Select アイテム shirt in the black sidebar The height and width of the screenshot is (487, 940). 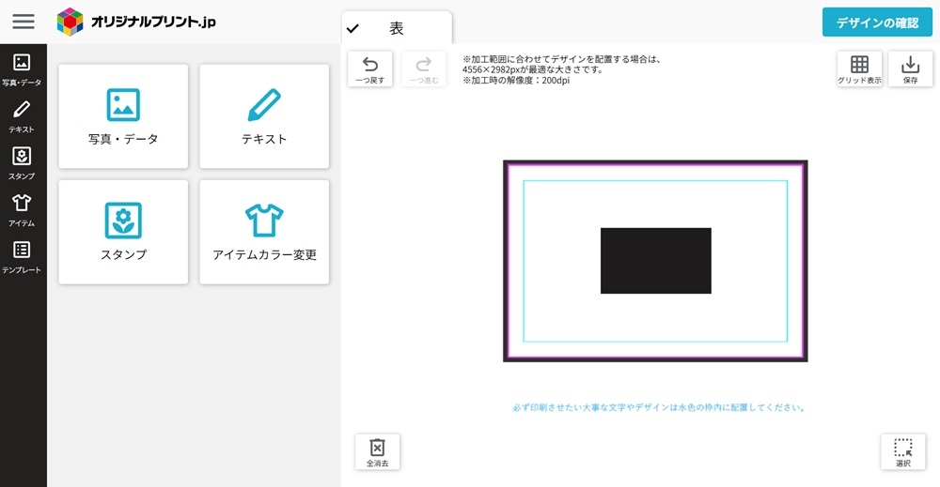click(22, 210)
